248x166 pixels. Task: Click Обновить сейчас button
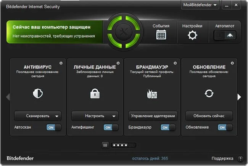pyautogui.click(x=209, y=116)
